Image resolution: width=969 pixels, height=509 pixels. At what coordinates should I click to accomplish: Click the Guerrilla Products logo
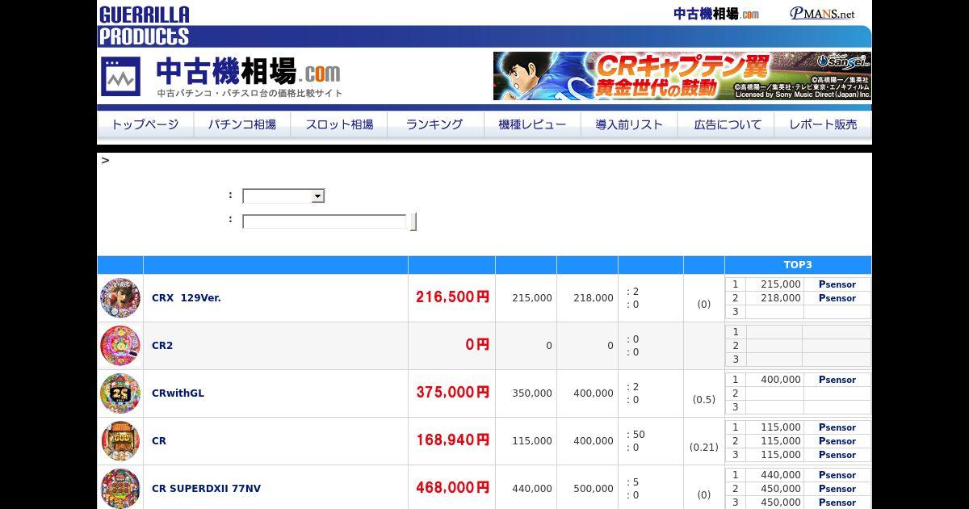click(144, 25)
